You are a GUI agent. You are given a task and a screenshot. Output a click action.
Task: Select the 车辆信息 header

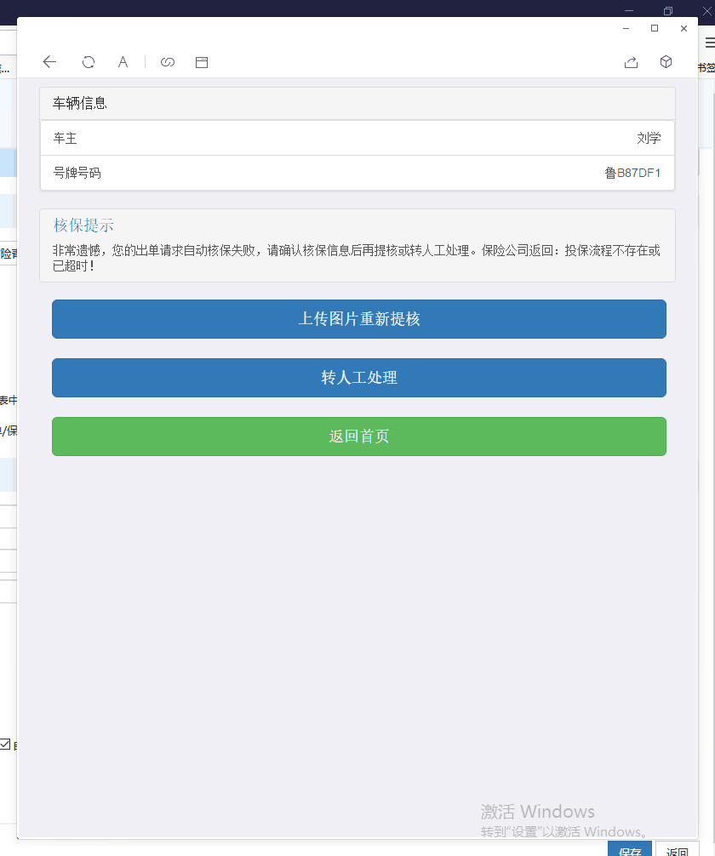click(357, 103)
